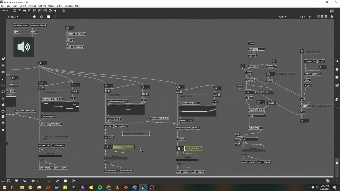Add a toggle object from toolbar
The width and height of the screenshot is (340, 191).
30,11
